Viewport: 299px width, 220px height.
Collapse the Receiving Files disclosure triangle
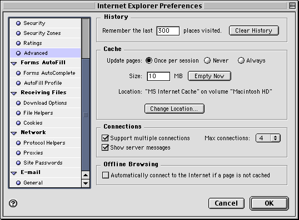(14, 93)
